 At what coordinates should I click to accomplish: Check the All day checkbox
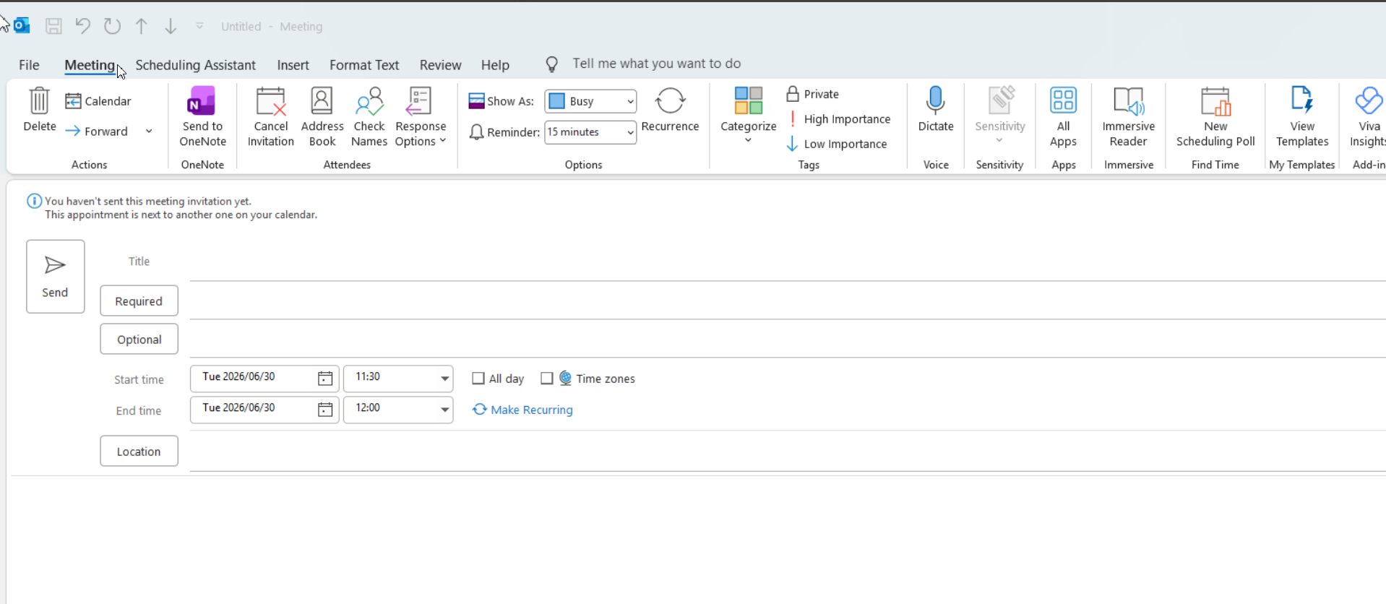click(478, 379)
